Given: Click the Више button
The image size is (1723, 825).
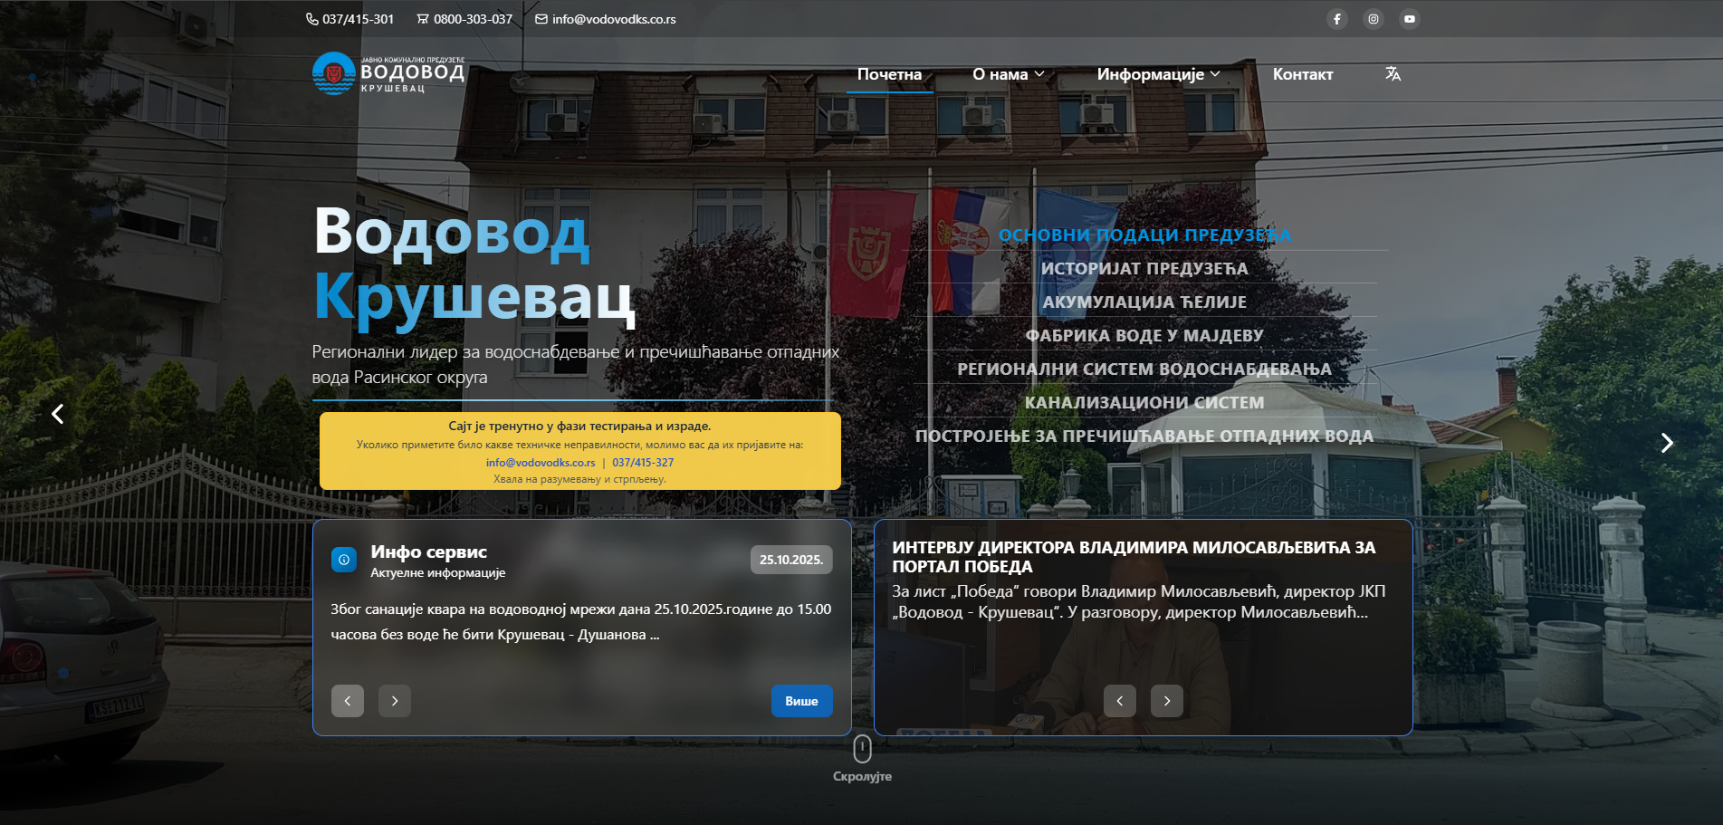Looking at the screenshot, I should pos(801,701).
